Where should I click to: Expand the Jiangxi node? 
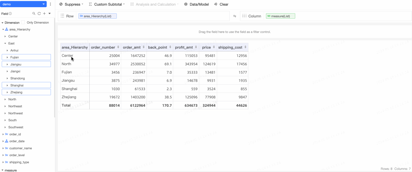8,71
